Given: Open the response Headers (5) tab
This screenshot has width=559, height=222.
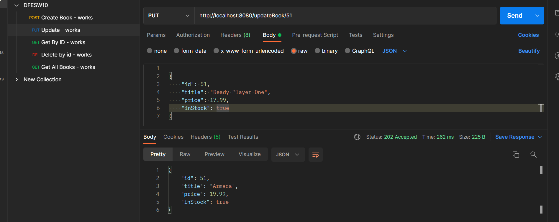Looking at the screenshot, I should click(x=206, y=137).
